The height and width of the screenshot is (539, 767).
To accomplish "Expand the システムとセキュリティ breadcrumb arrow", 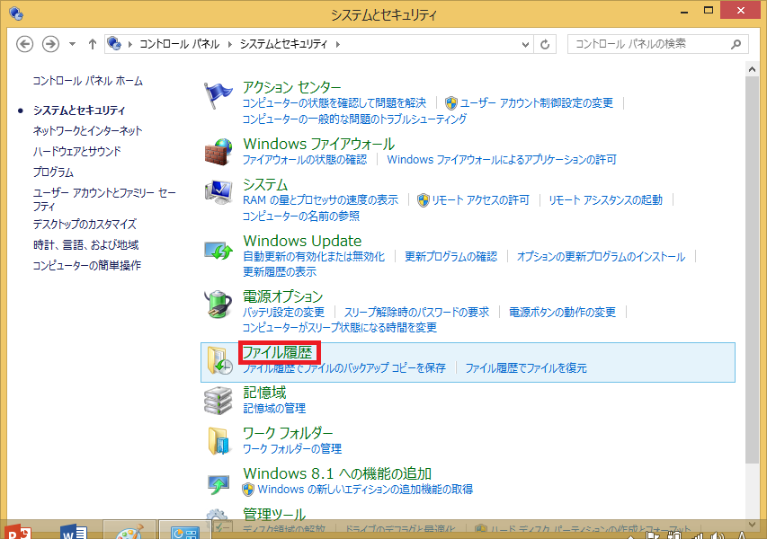I will (x=337, y=45).
